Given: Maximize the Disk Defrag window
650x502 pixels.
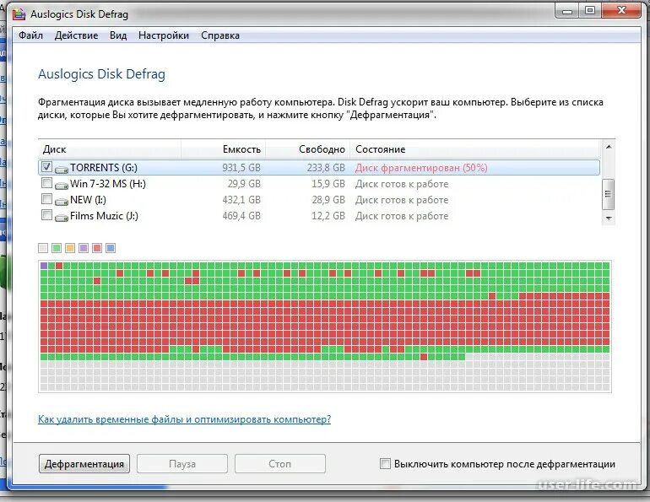Looking at the screenshot, I should coord(590,11).
